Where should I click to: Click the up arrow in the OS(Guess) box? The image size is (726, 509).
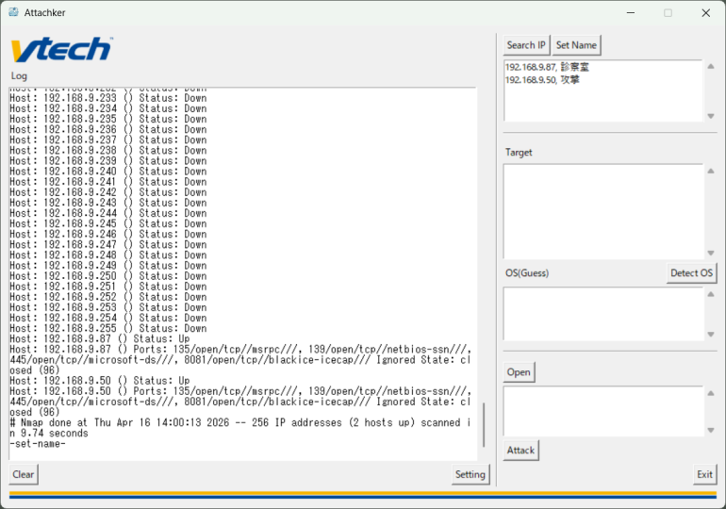(710, 294)
